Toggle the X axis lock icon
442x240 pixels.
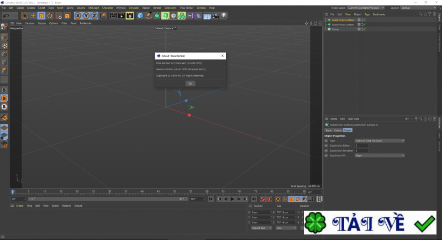click(78, 15)
